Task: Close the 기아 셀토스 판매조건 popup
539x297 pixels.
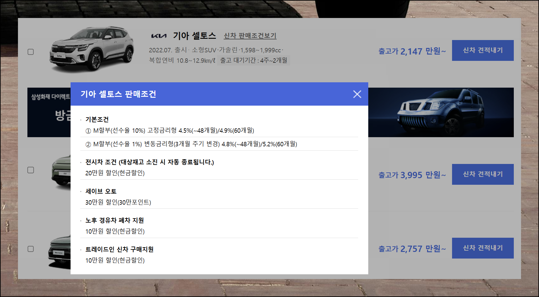Action: (357, 94)
